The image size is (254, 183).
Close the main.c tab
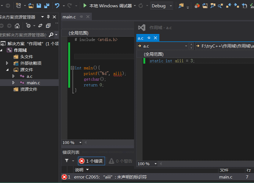pyautogui.click(x=88, y=17)
